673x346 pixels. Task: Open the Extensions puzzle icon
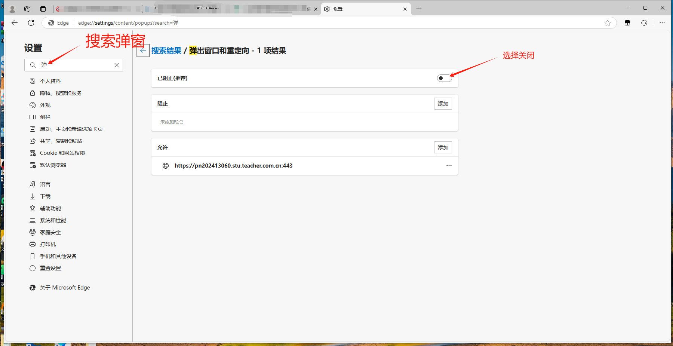(644, 23)
